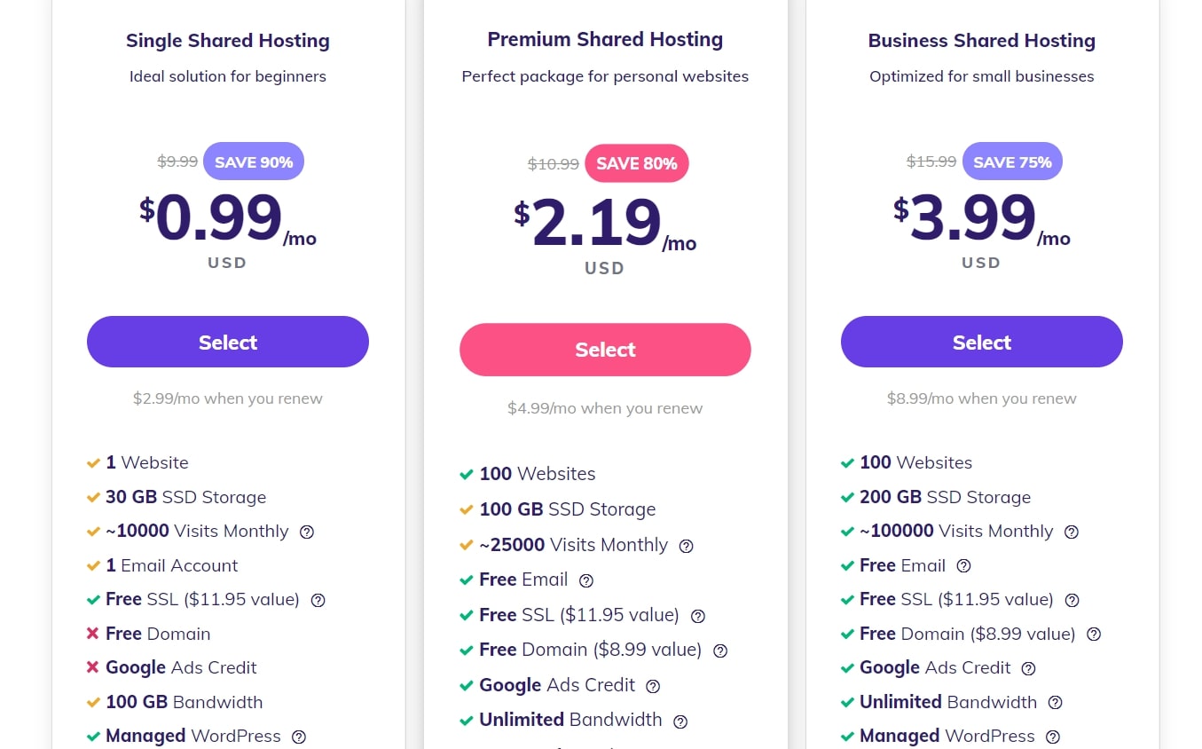Select the Premium Shared Hosting plan
This screenshot has height=749, width=1202.
click(605, 350)
